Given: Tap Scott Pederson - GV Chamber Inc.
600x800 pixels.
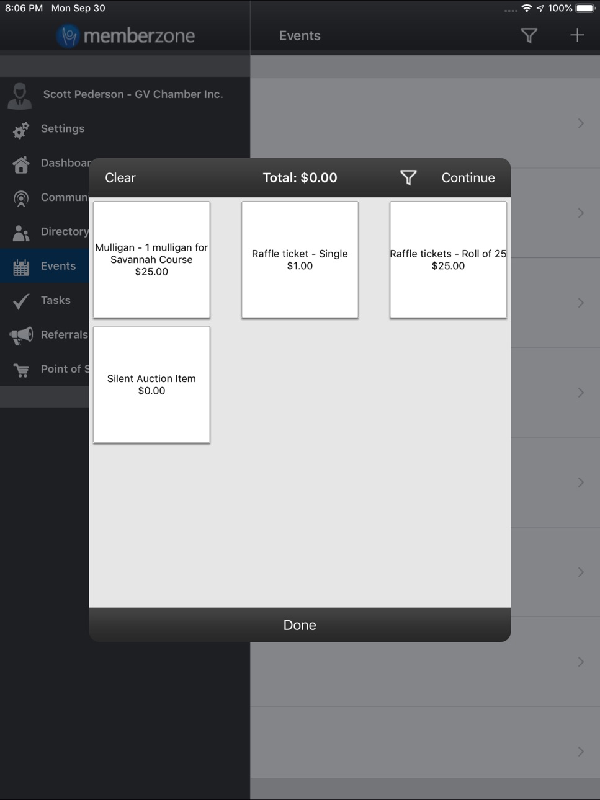Looking at the screenshot, I should [x=133, y=94].
